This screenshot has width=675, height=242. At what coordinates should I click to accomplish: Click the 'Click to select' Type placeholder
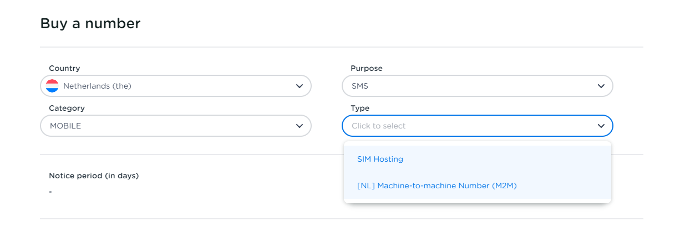point(379,126)
